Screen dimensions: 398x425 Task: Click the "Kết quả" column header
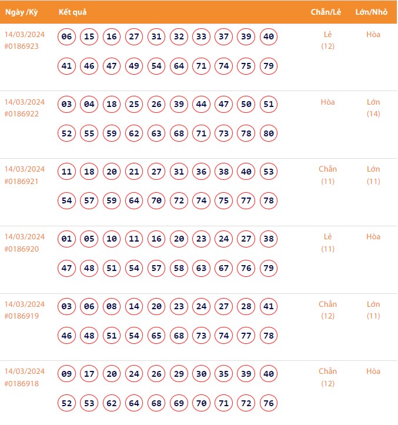click(73, 12)
